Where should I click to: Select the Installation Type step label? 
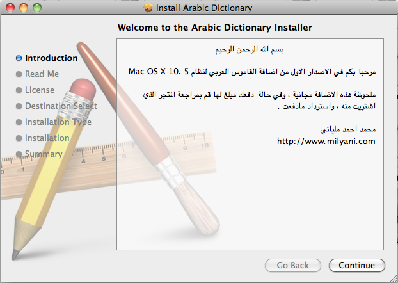coord(58,122)
